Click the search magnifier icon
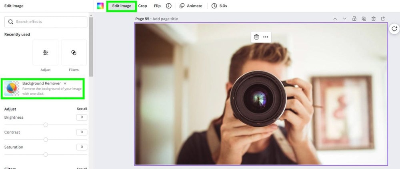This screenshot has width=400, height=169. point(11,22)
